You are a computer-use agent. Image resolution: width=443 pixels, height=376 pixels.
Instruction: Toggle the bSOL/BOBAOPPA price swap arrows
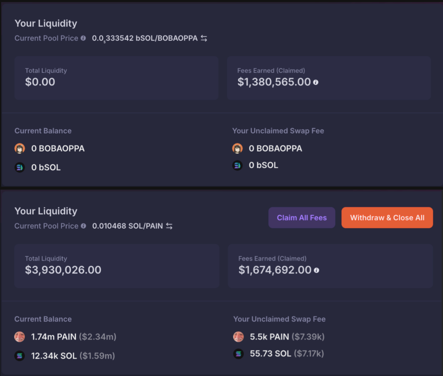(204, 38)
